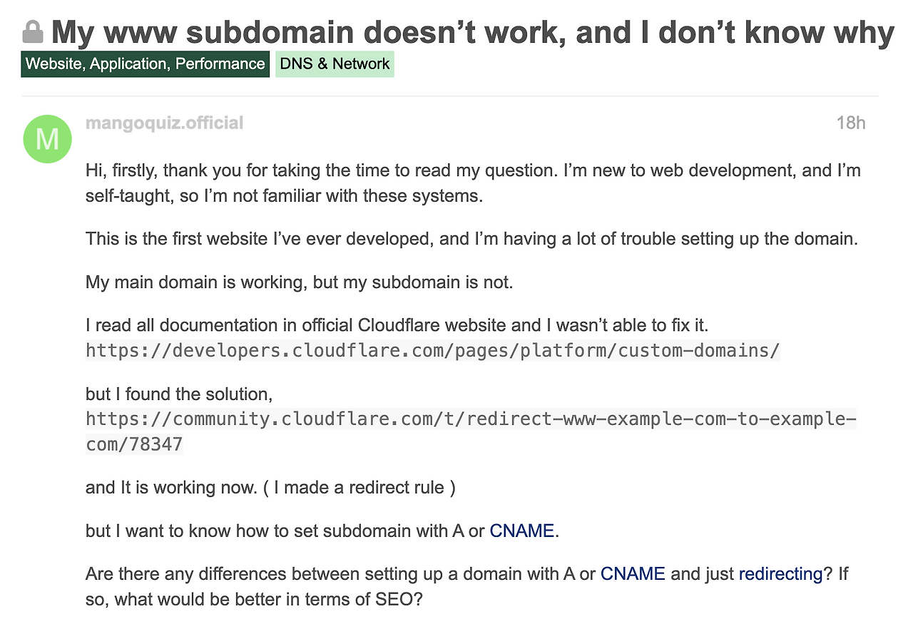Click the text 'I made a redirect rule'

tap(364, 488)
